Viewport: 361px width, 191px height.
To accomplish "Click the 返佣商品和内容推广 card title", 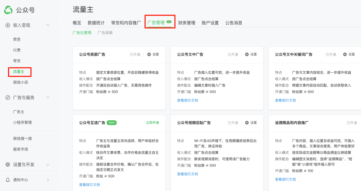I will (x=292, y=123).
